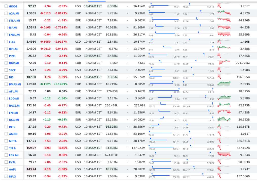Select the FCEL change percent -2.9167%
257x185 pixels.
click(x=61, y=42)
